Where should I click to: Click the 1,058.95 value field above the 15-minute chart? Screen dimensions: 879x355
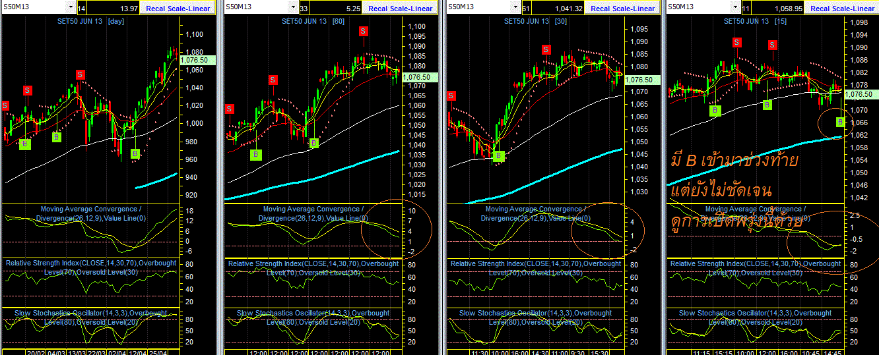pyautogui.click(x=778, y=9)
